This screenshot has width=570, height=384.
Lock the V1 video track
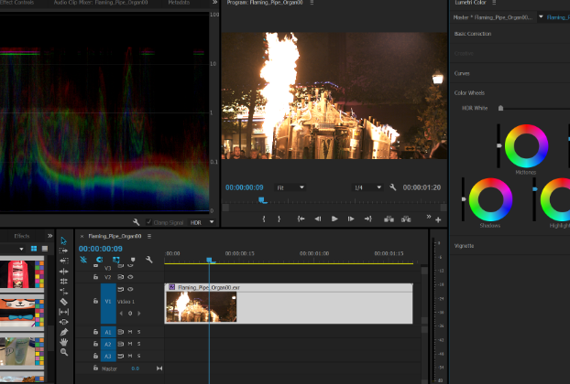(95, 301)
